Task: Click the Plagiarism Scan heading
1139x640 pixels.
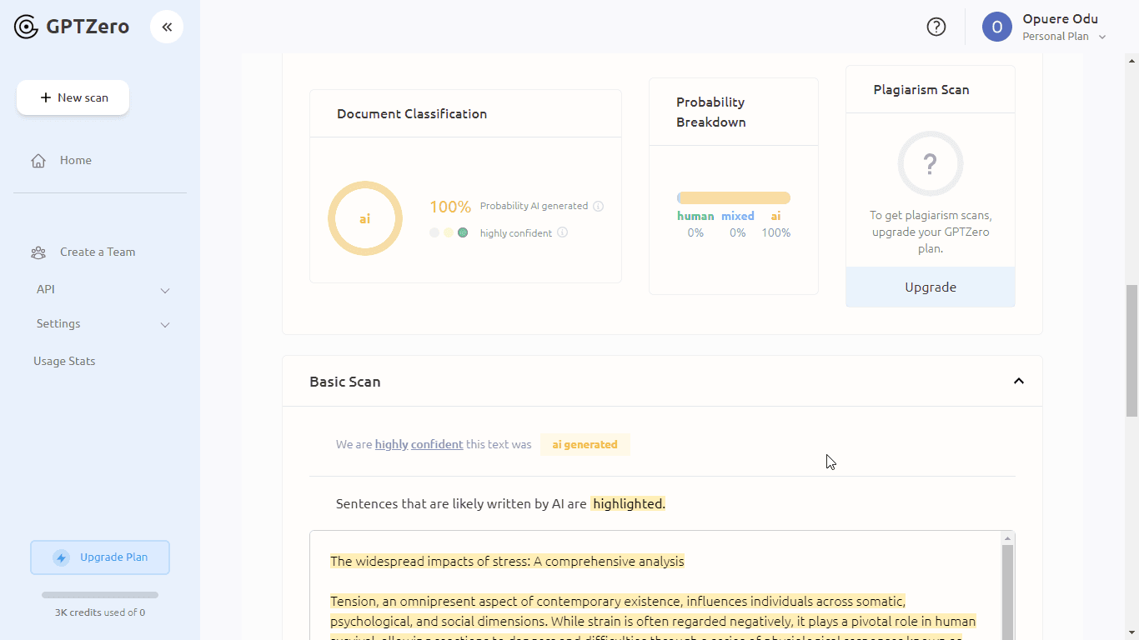Action: pyautogui.click(x=921, y=90)
